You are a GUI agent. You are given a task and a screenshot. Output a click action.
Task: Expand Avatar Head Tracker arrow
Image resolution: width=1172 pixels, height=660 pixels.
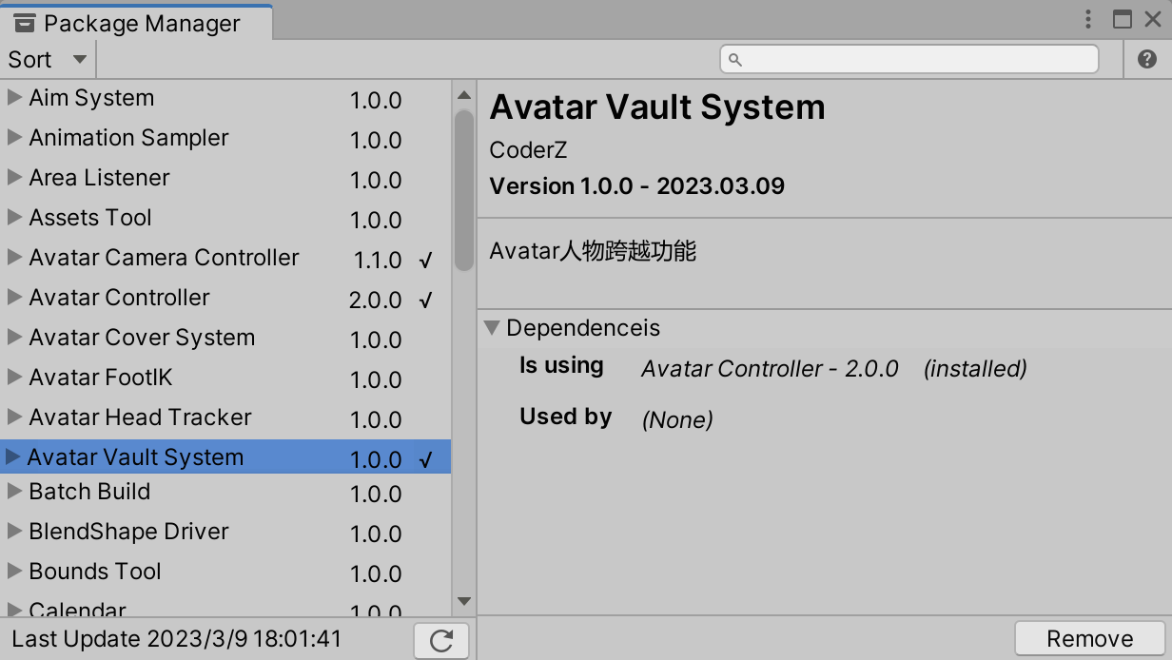[x=14, y=417]
